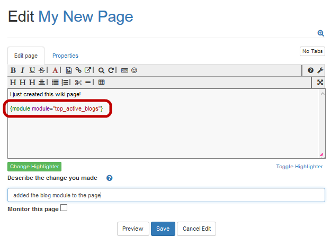The image size is (331, 246).
Task: Save the wiki page
Action: click(x=163, y=229)
